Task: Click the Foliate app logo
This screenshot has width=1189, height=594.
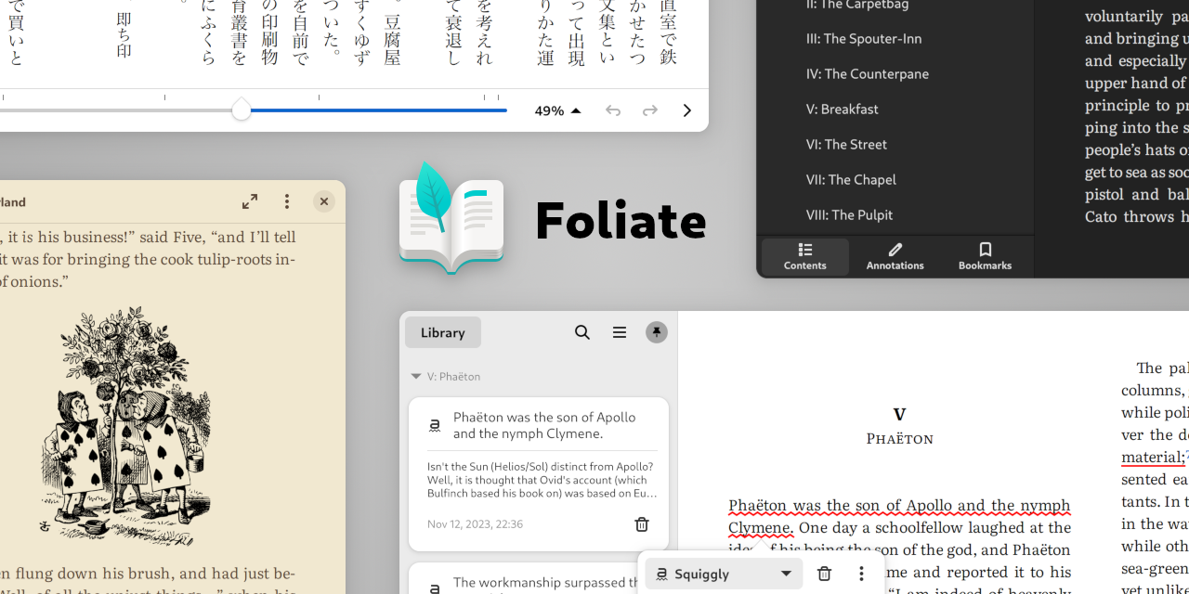Action: click(x=451, y=218)
